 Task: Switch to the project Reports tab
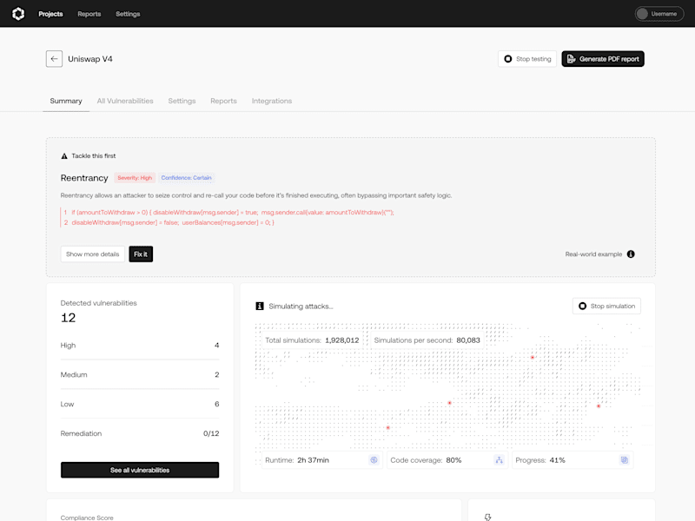click(x=223, y=101)
